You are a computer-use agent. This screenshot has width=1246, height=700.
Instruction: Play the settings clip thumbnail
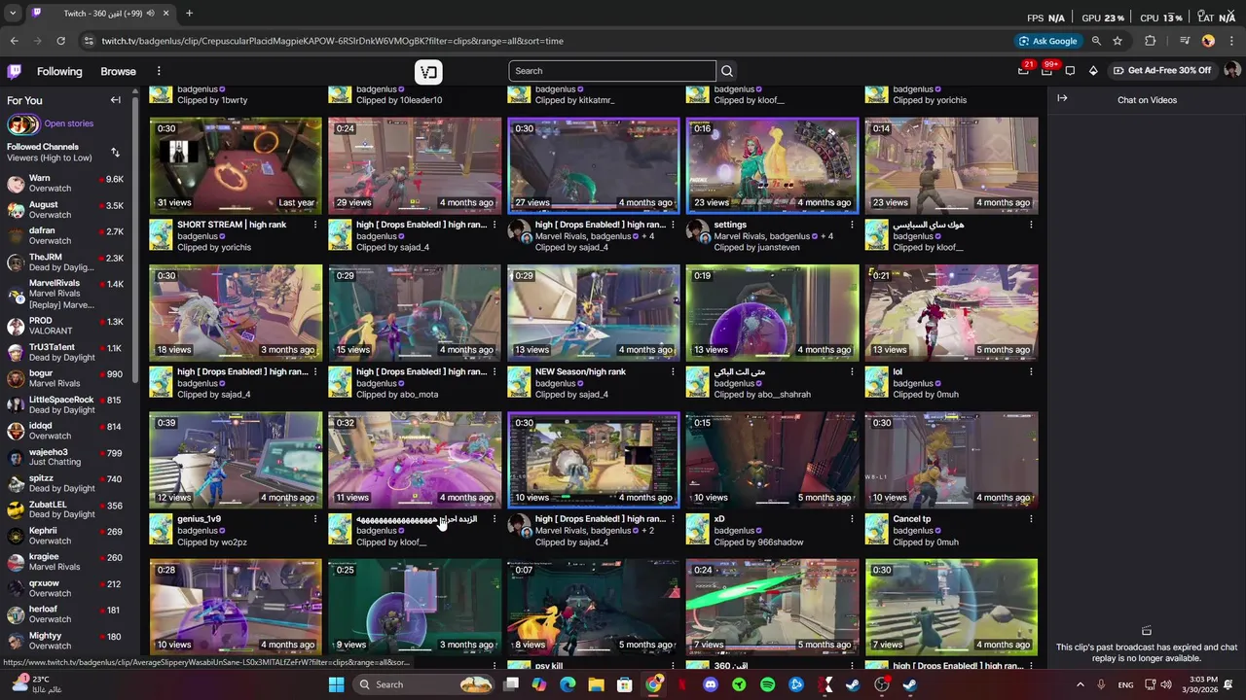(772, 165)
